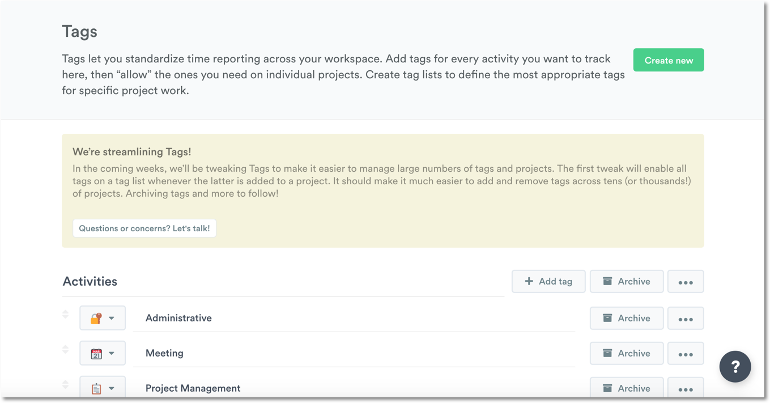
Task: Click the ellipsis icon next to Meeting
Action: pyautogui.click(x=686, y=353)
